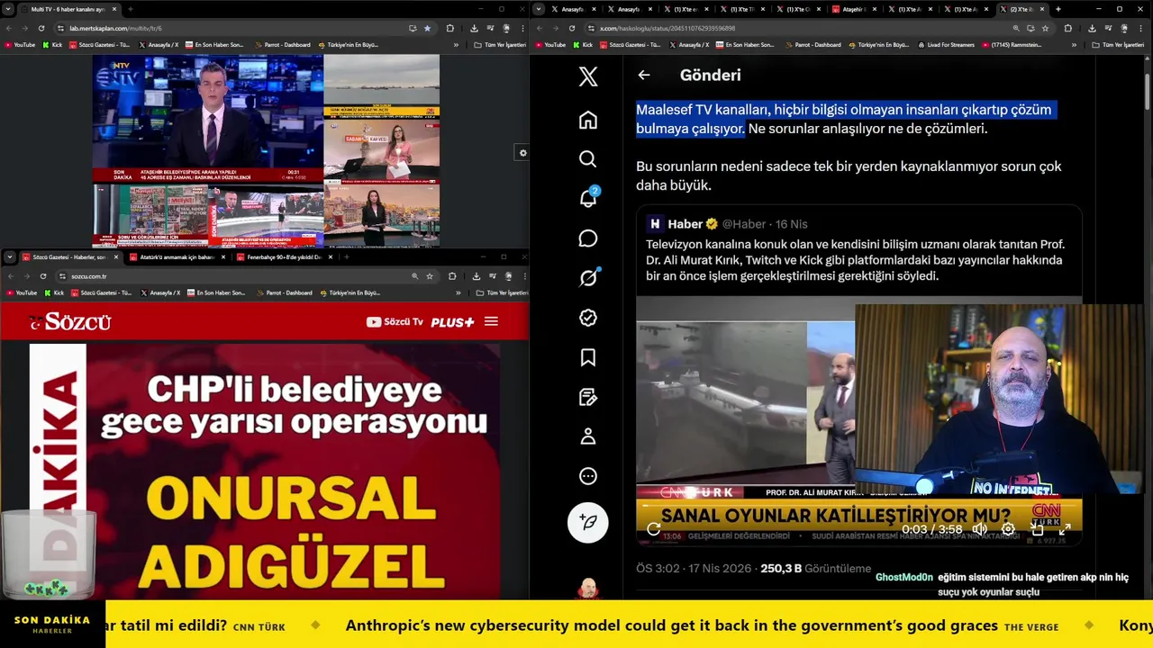
Task: Open X notifications bell icon
Action: (588, 199)
